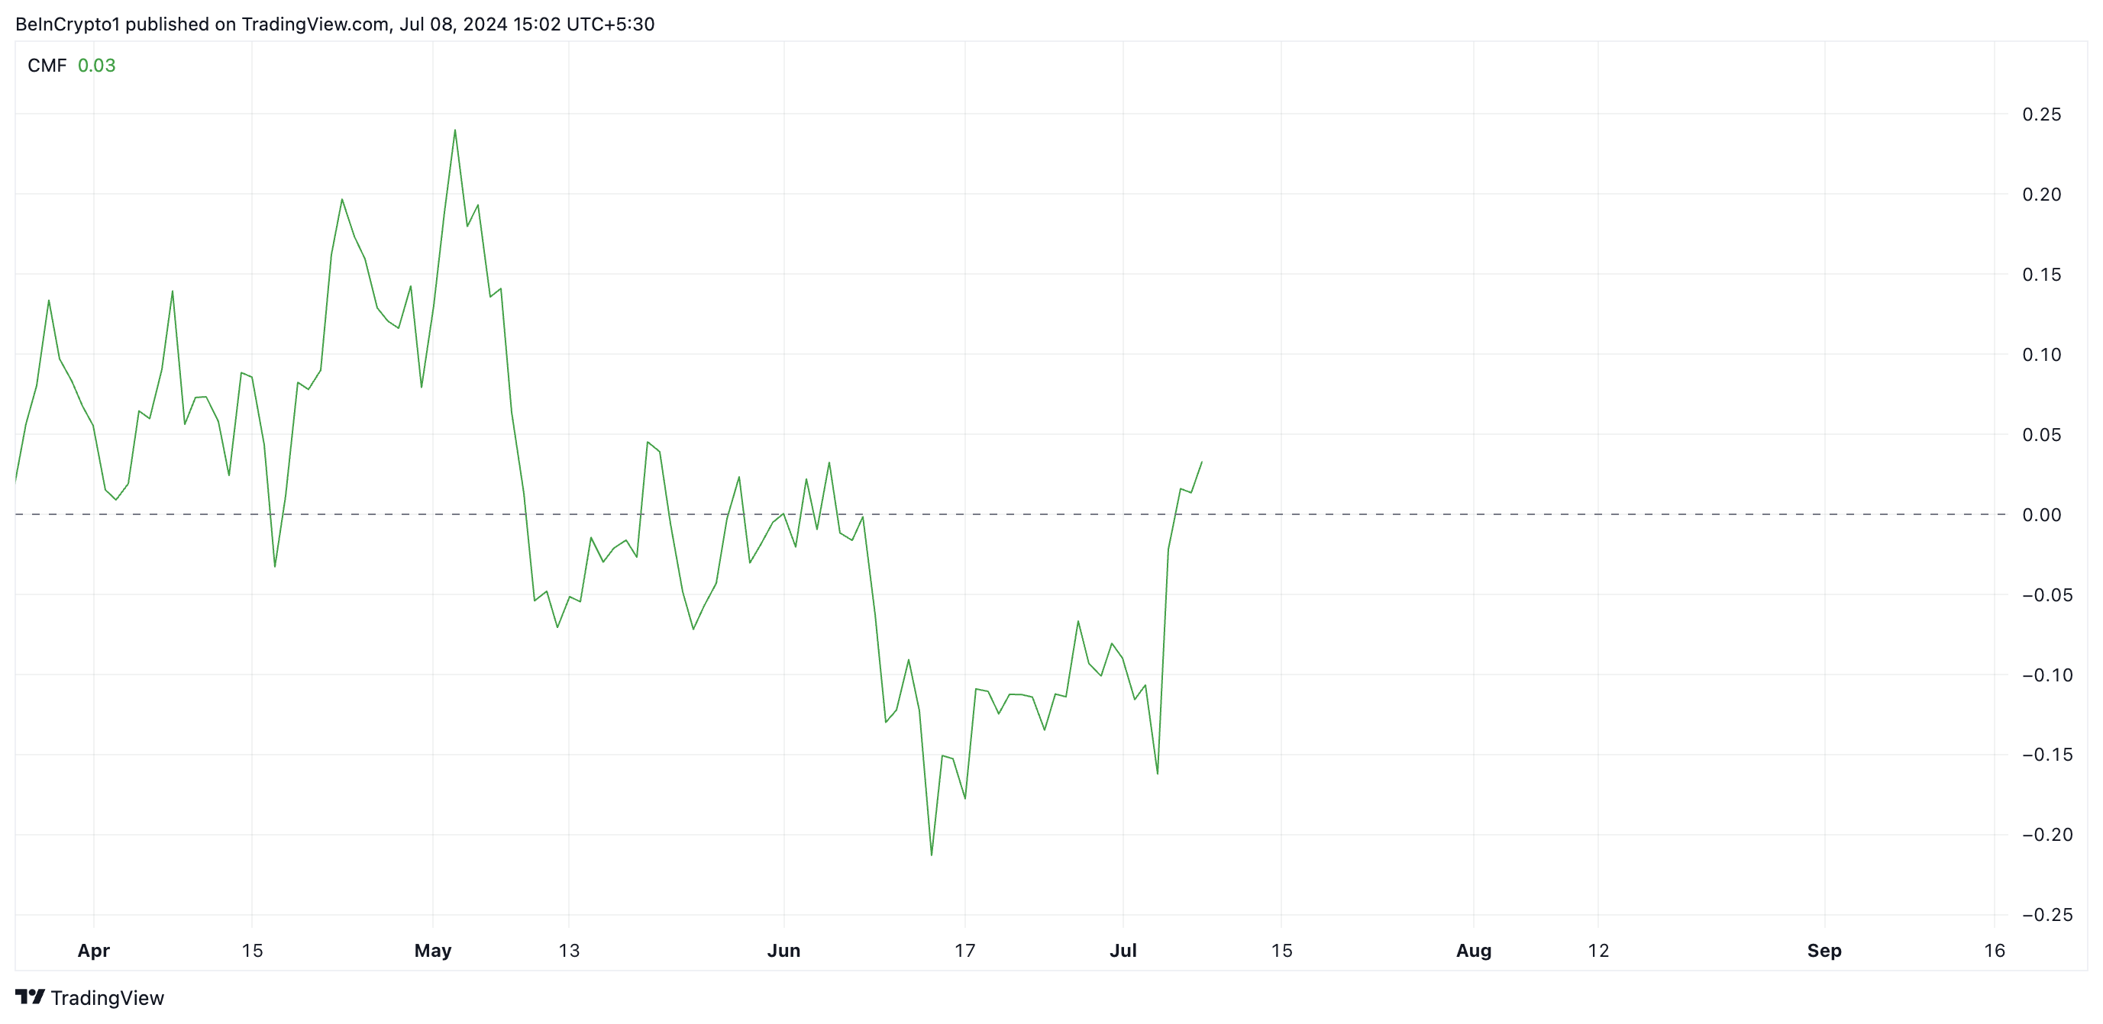The height and width of the screenshot is (1024, 2103).
Task: Click the June low of the CMF line
Action: (x=932, y=855)
